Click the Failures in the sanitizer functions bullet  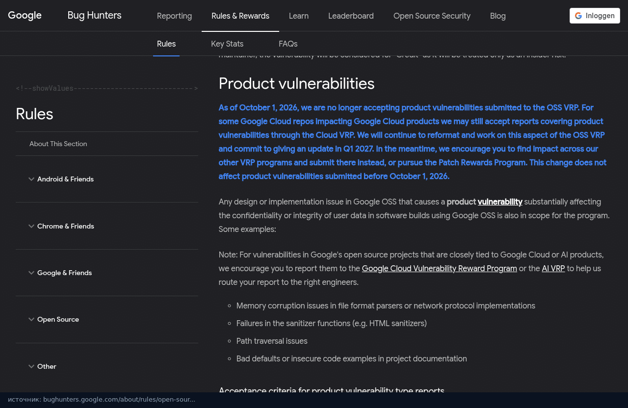pos(332,323)
